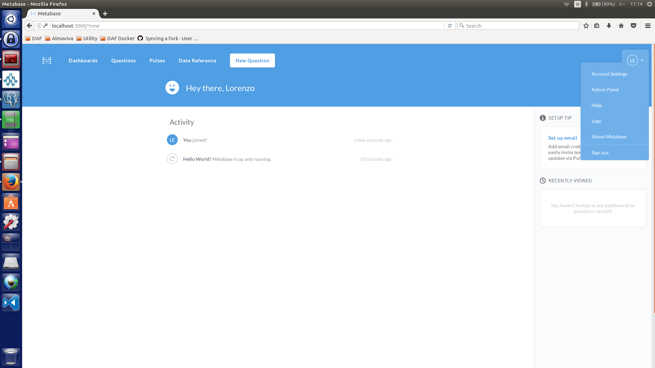Collapse the LE user profile dropdown
655x368 pixels.
pos(635,61)
